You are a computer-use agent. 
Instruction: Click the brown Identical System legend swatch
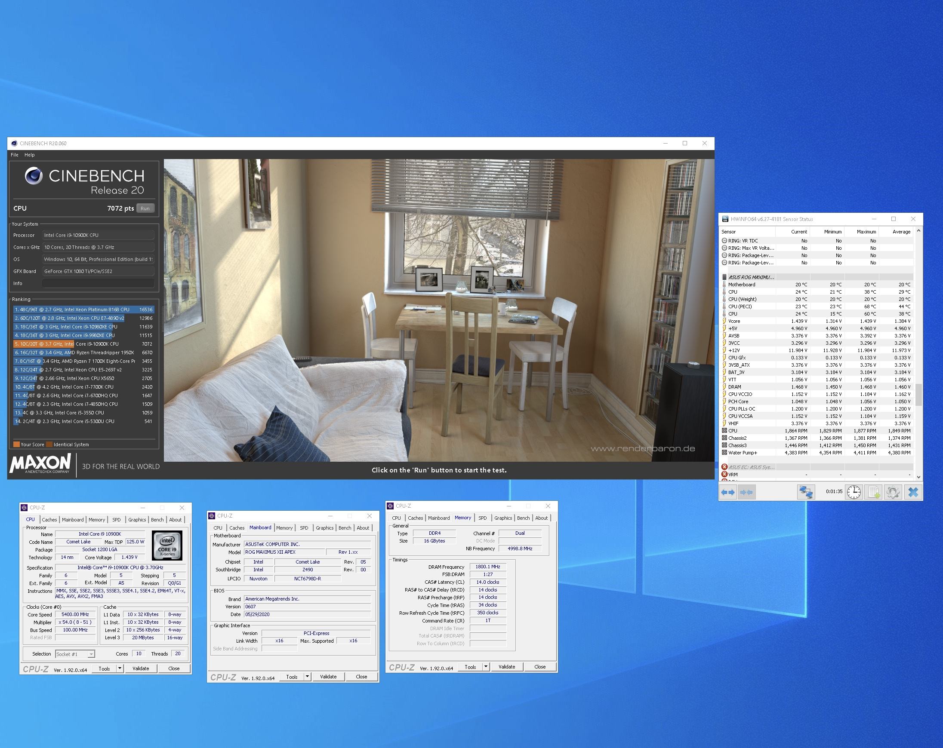click(49, 445)
